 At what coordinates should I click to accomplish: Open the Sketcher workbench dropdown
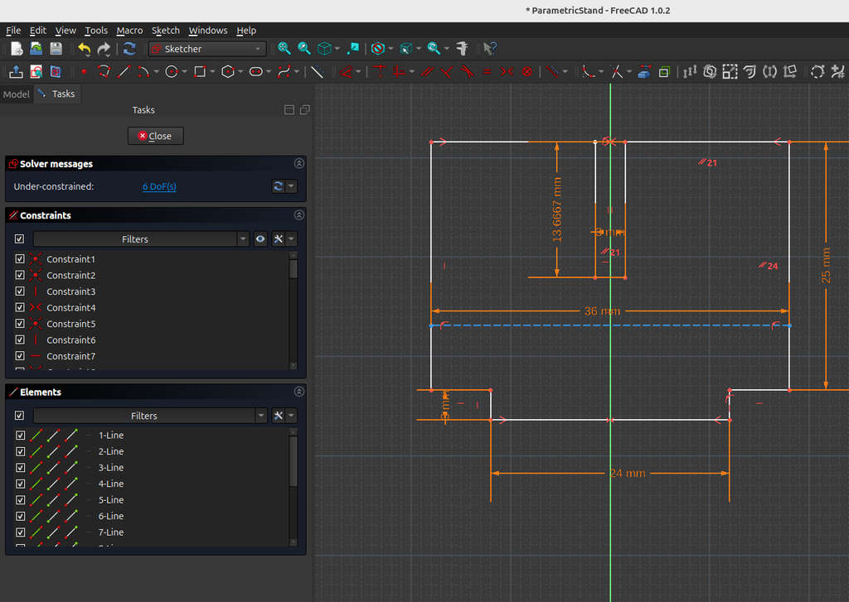[x=207, y=49]
